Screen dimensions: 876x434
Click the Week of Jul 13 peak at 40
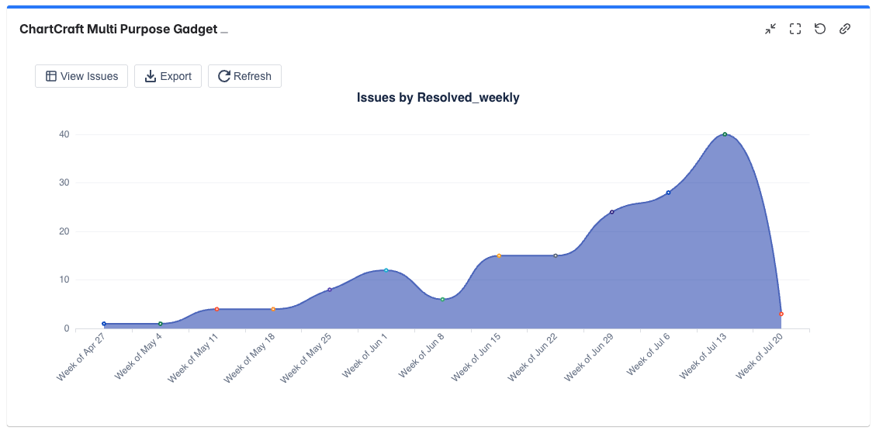[725, 134]
